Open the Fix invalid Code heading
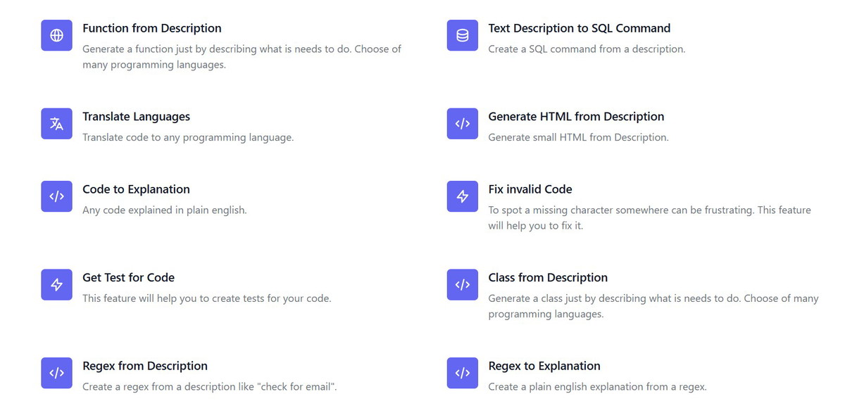 (x=530, y=189)
